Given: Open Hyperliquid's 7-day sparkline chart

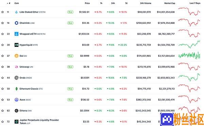Looking at the screenshot, I should click(189, 44).
